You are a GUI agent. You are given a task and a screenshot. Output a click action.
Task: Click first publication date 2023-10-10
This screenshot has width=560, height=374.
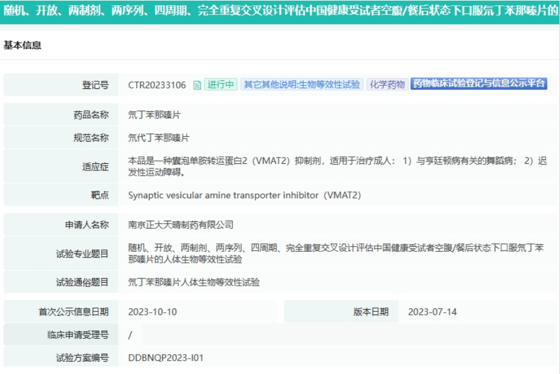[153, 312]
